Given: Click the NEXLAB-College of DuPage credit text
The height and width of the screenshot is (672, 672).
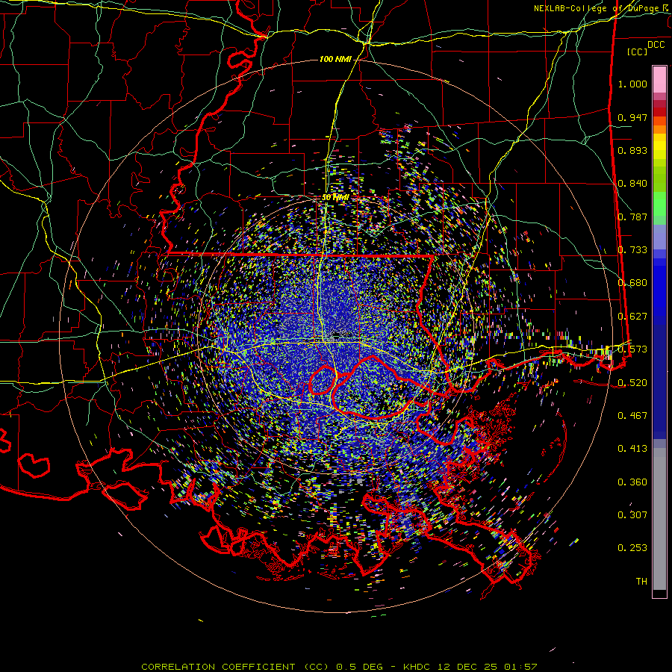Looking at the screenshot, I should [x=602, y=8].
